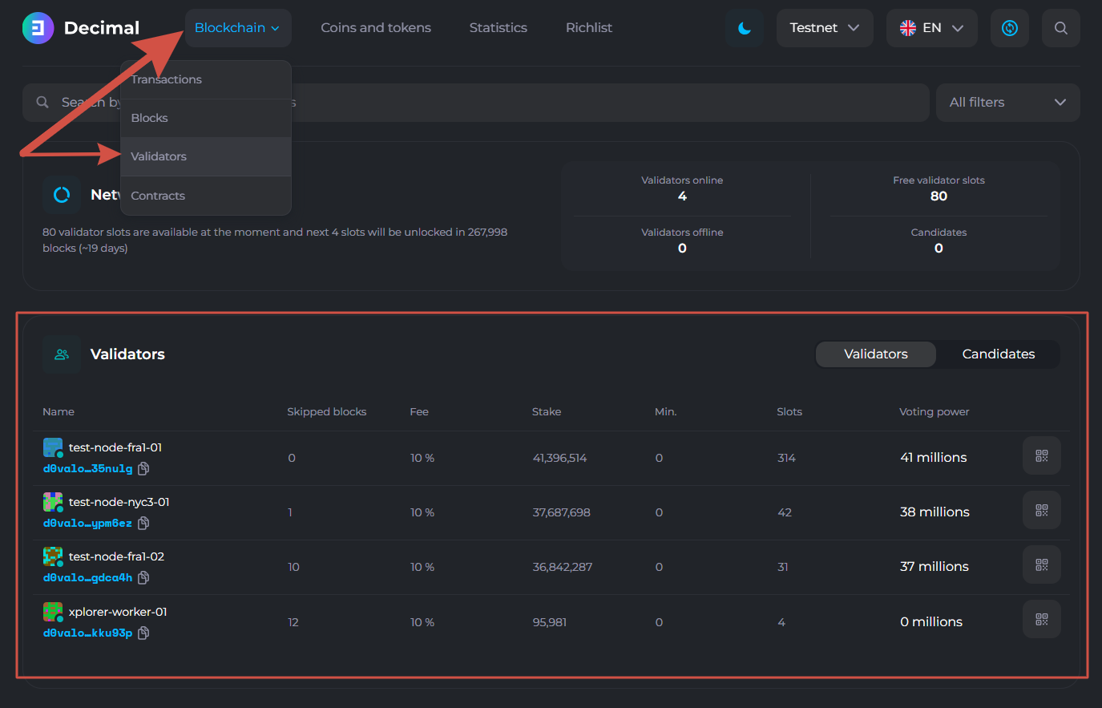The width and height of the screenshot is (1102, 708).
Task: Click stake value 95,981
Action: 550,622
